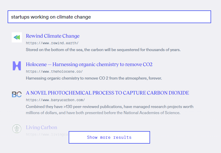Click the rewind.earth URL text
The width and height of the screenshot is (221, 153).
tap(52, 43)
